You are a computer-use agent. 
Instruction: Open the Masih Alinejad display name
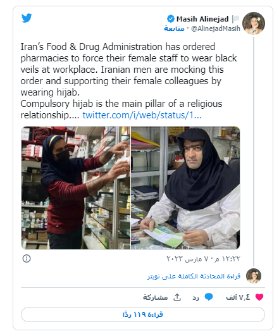(202, 19)
